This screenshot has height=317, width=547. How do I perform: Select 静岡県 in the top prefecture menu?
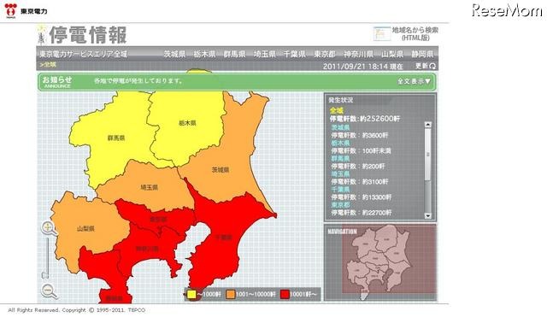422,54
